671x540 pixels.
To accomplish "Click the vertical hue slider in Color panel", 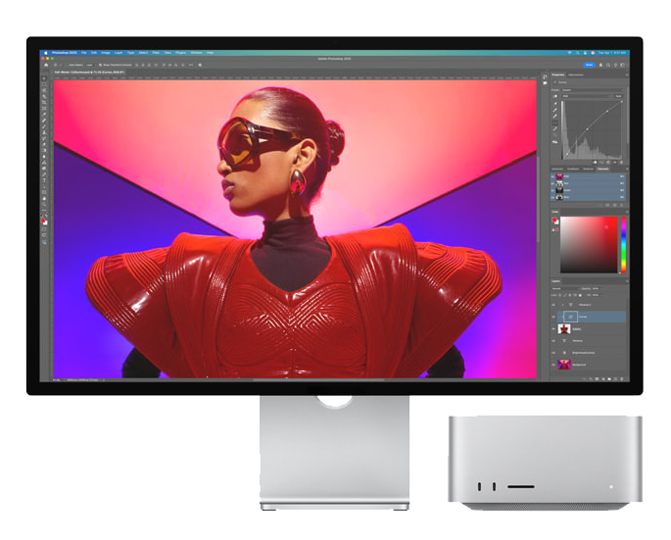I will (x=624, y=244).
